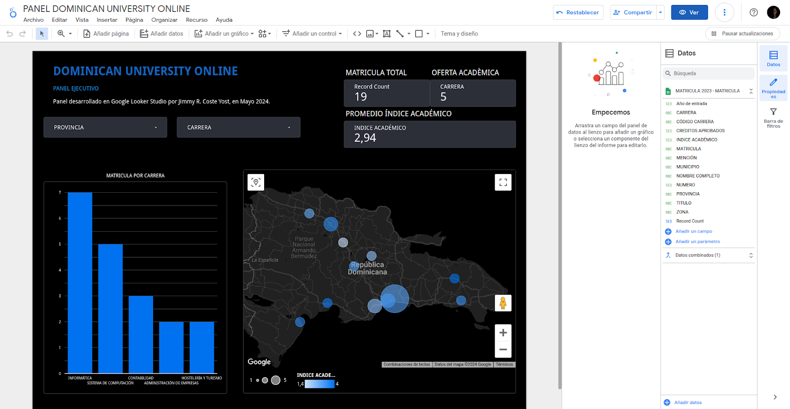This screenshot has width=790, height=409.
Task: Click Restablecer button
Action: pyautogui.click(x=578, y=12)
